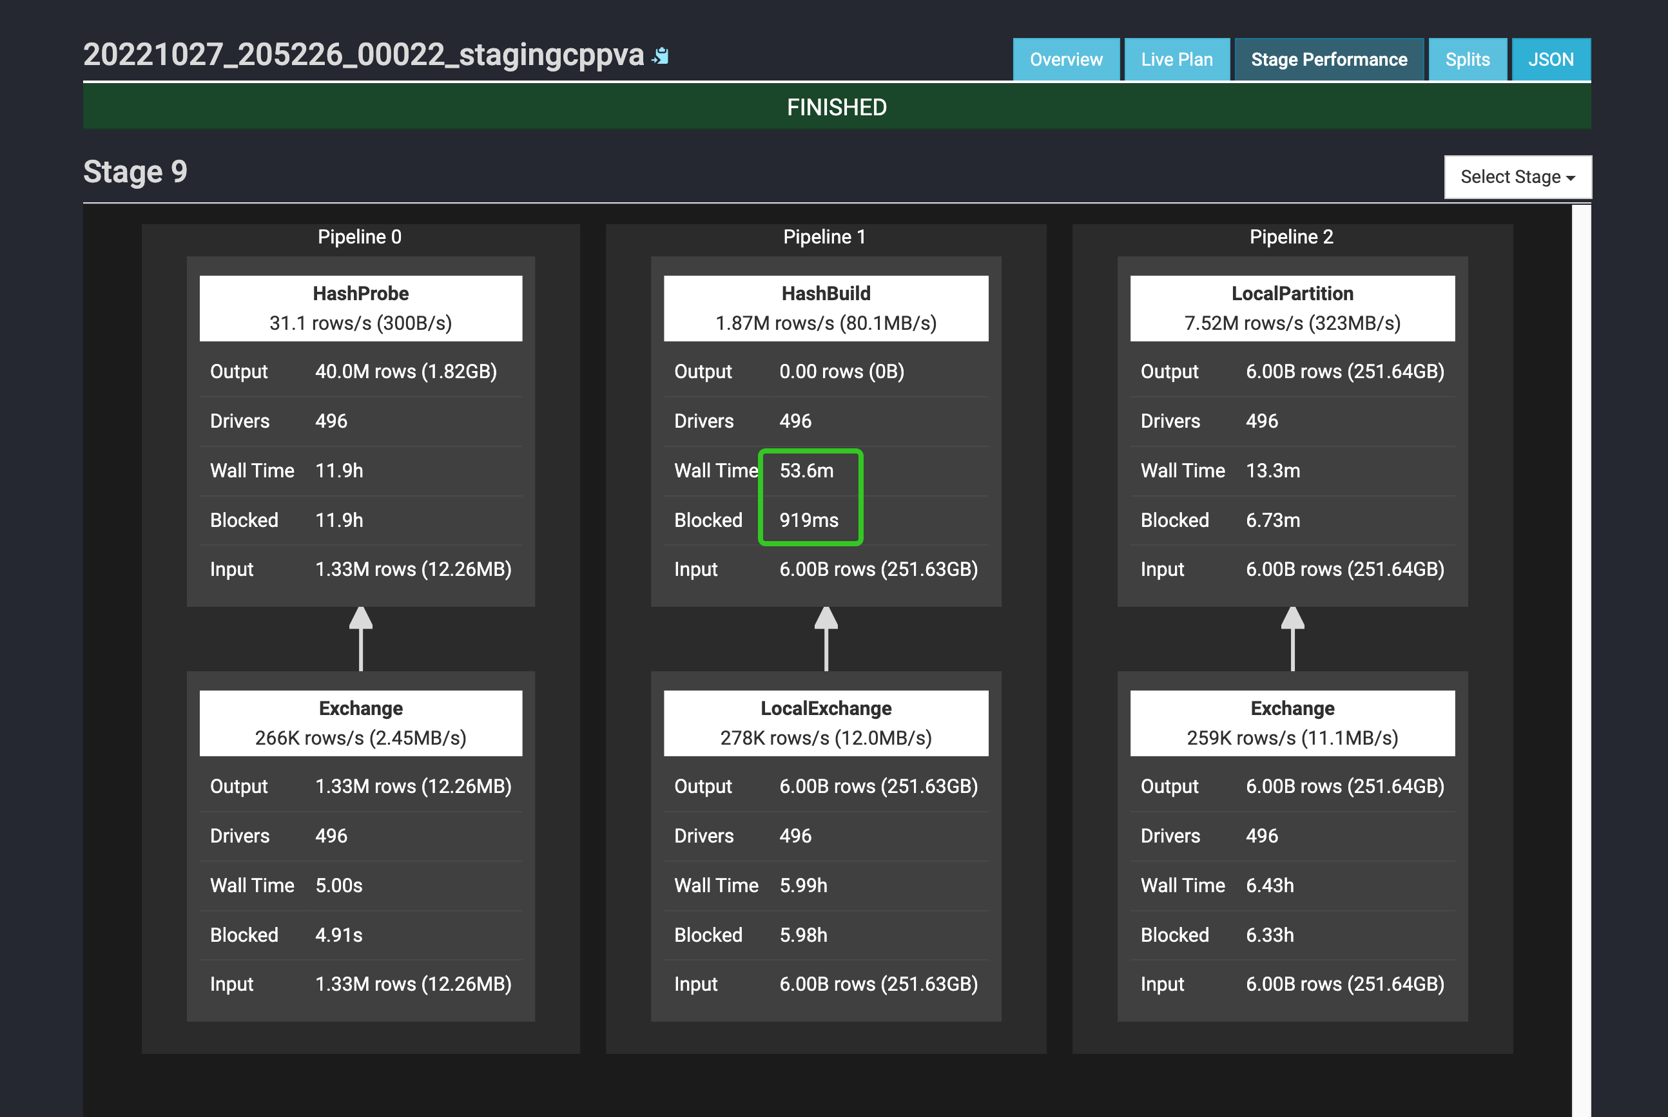The image size is (1668, 1117).
Task: Open the Overview tab
Action: pyautogui.click(x=1065, y=59)
